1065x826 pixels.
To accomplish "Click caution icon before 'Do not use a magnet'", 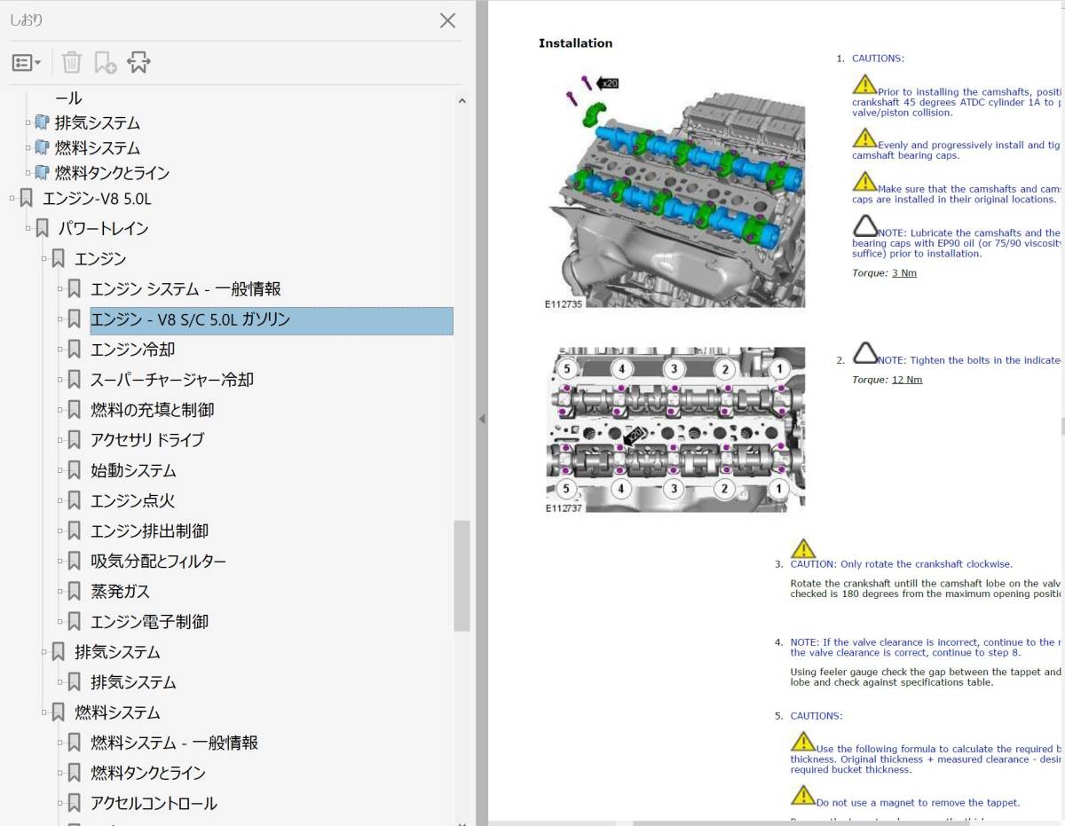I will coord(802,795).
